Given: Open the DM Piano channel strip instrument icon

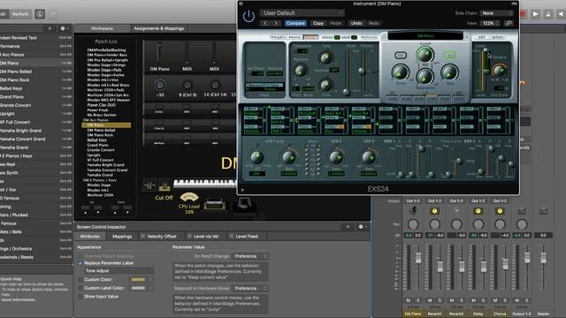Looking at the screenshot, I should point(413,210).
